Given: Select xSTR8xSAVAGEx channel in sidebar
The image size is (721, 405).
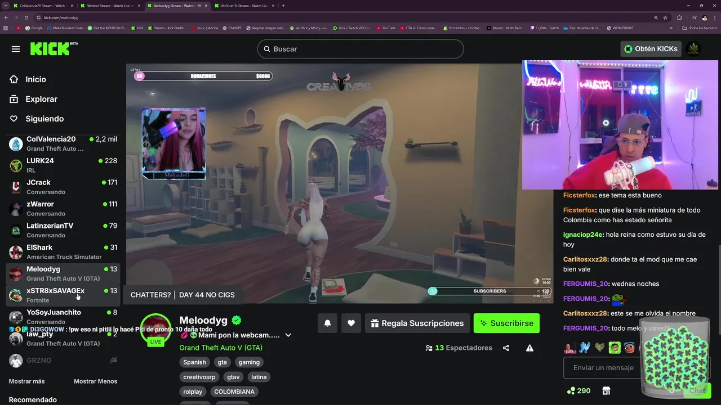Looking at the screenshot, I should (x=63, y=295).
